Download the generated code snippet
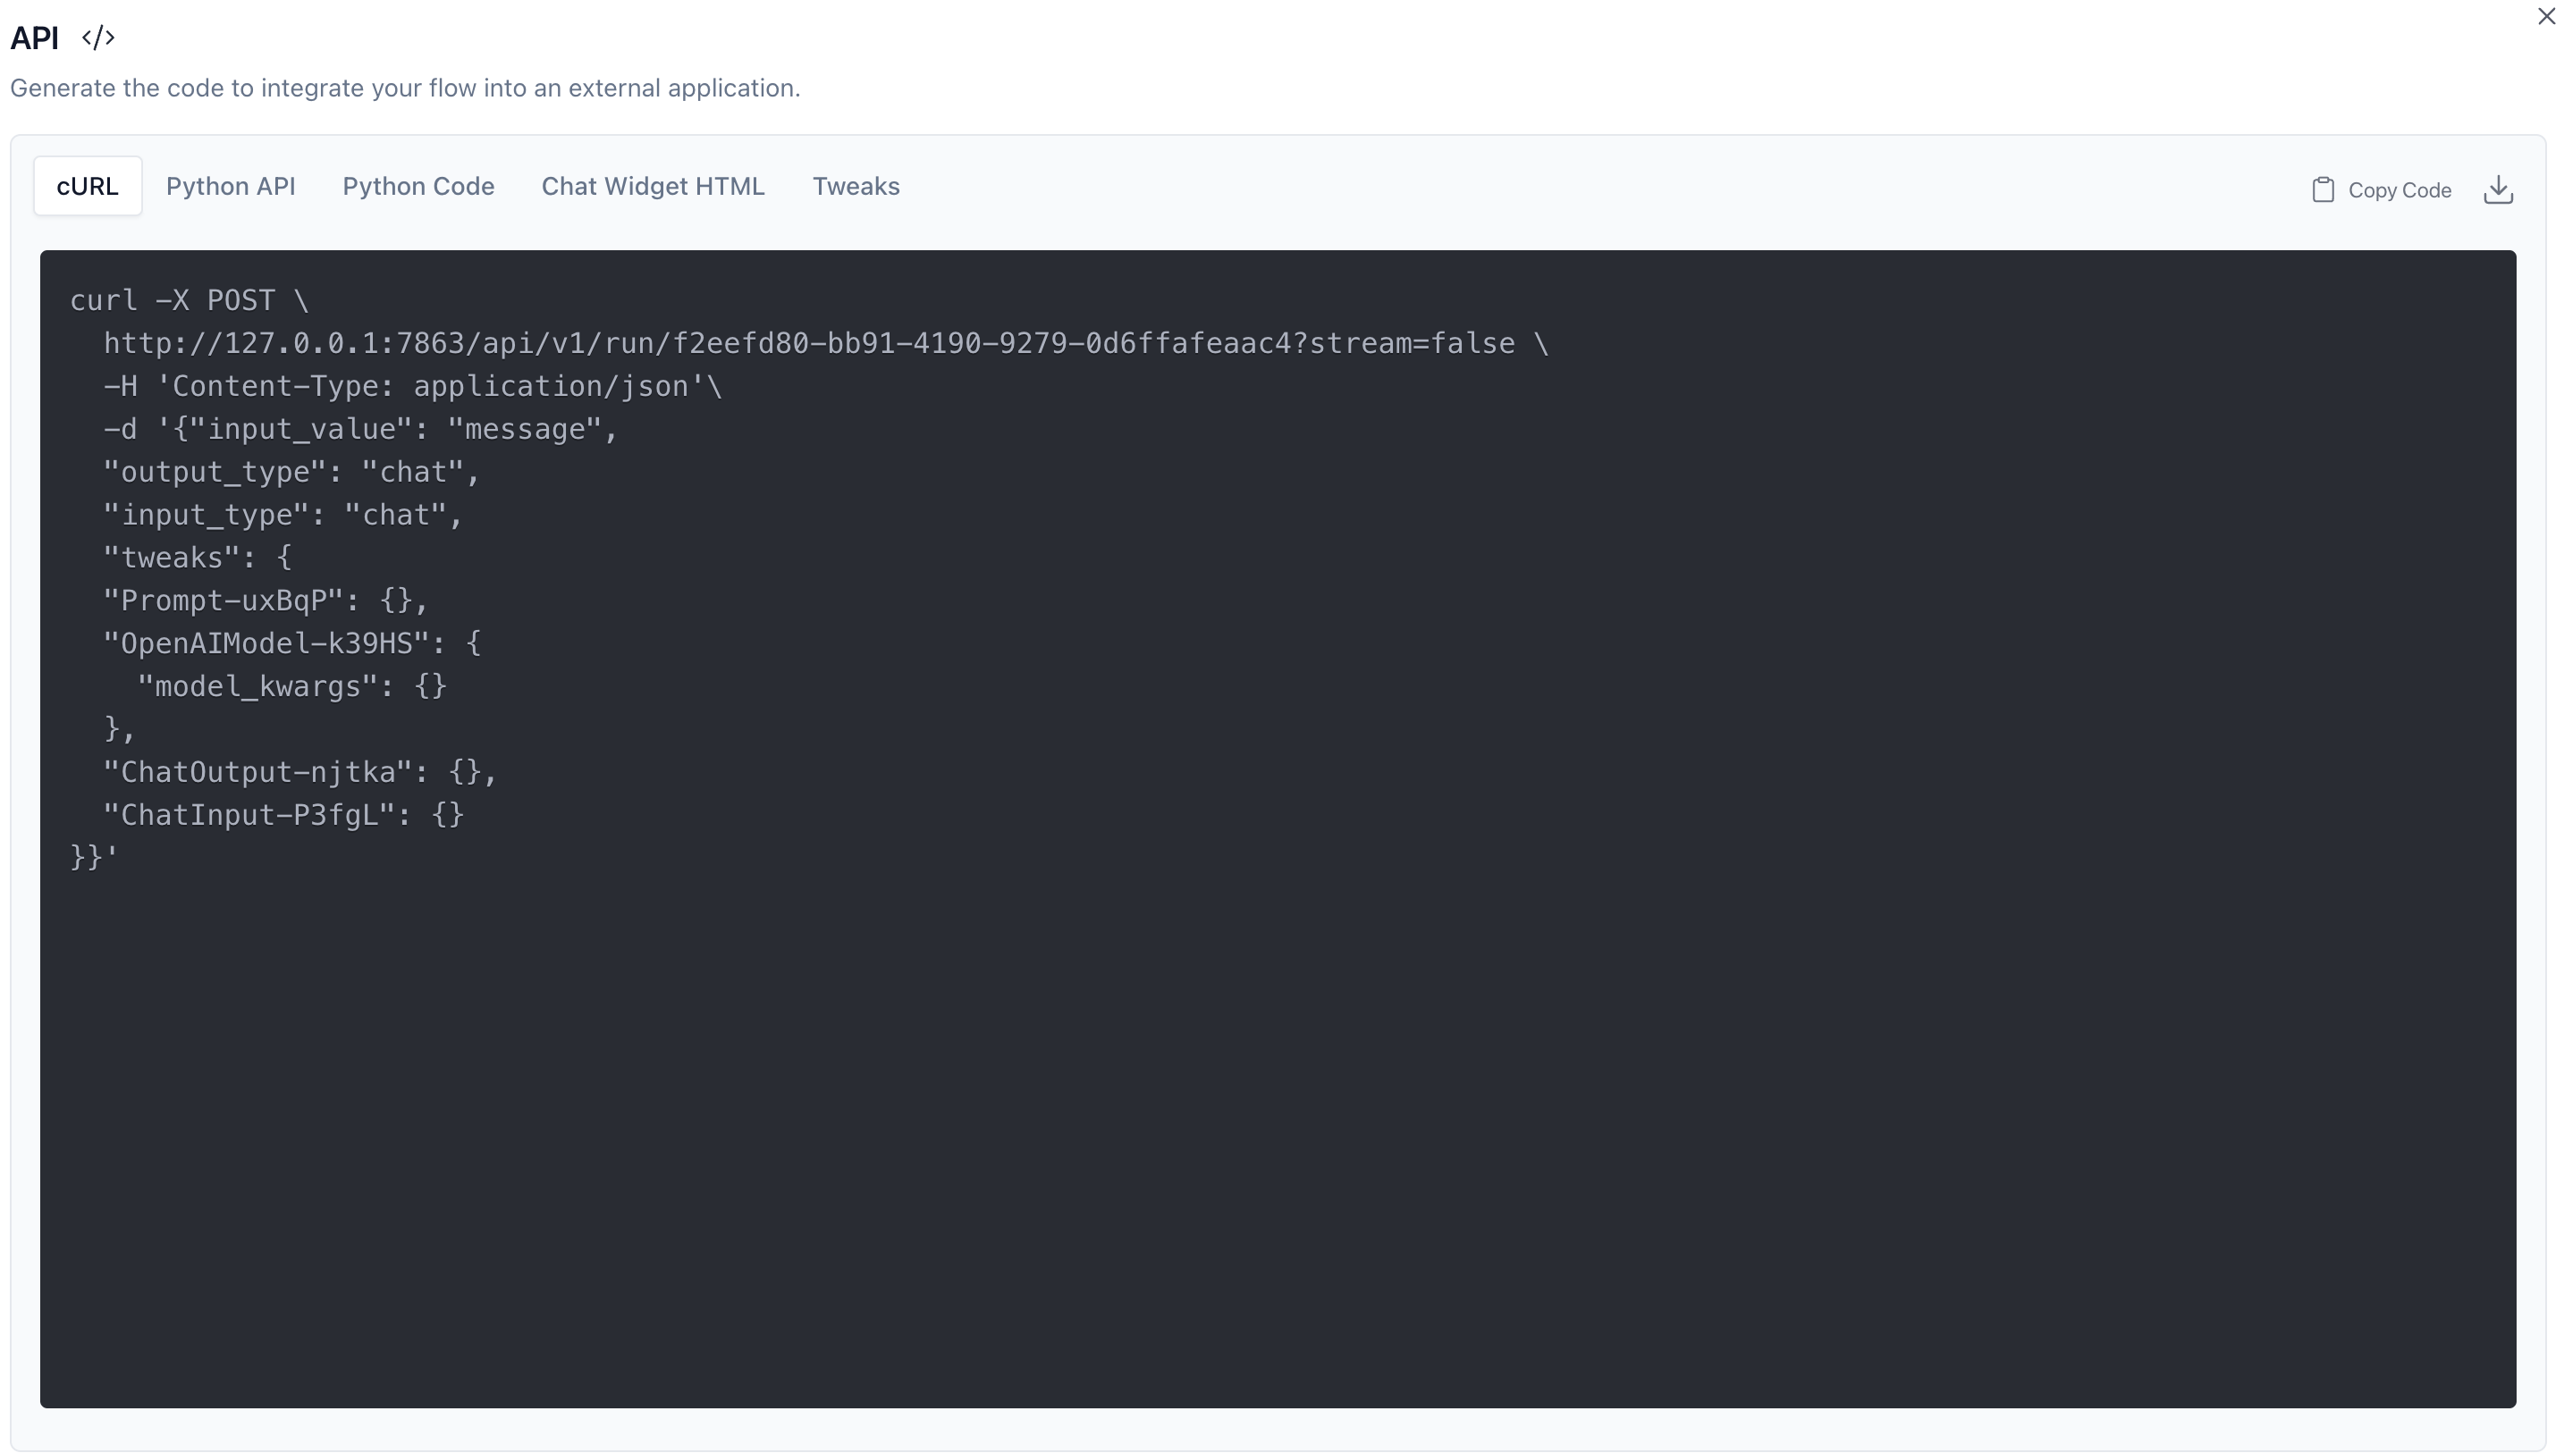This screenshot has height=1453, width=2564. click(x=2497, y=189)
